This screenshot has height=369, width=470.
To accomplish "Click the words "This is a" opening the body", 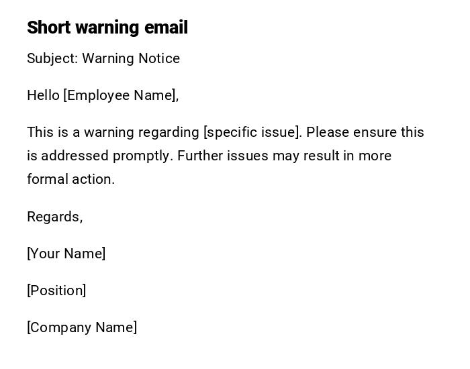I will click(x=52, y=132).
